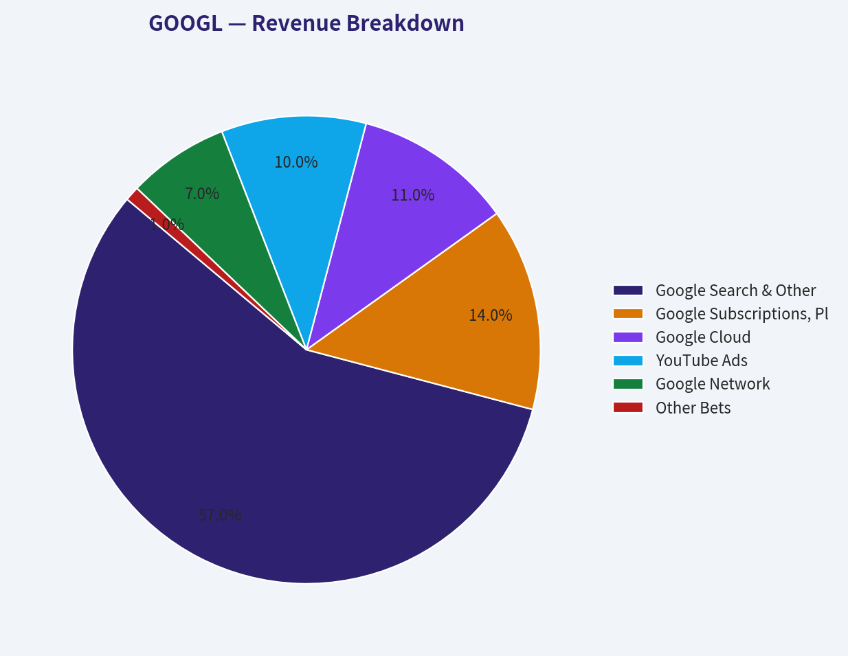Click the red Other Bets legend swatch

pos(627,407)
